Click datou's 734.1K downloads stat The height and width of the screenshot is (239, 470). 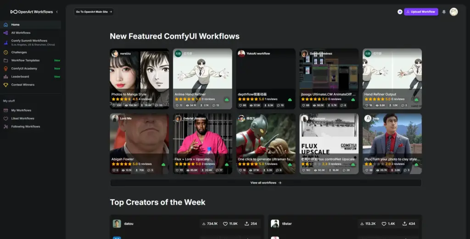[x=210, y=224]
